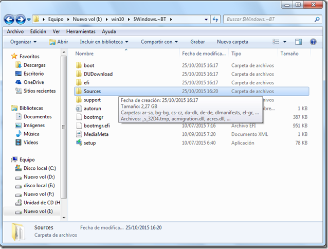Open the Organizar dropdown

pyautogui.click(x=23, y=42)
